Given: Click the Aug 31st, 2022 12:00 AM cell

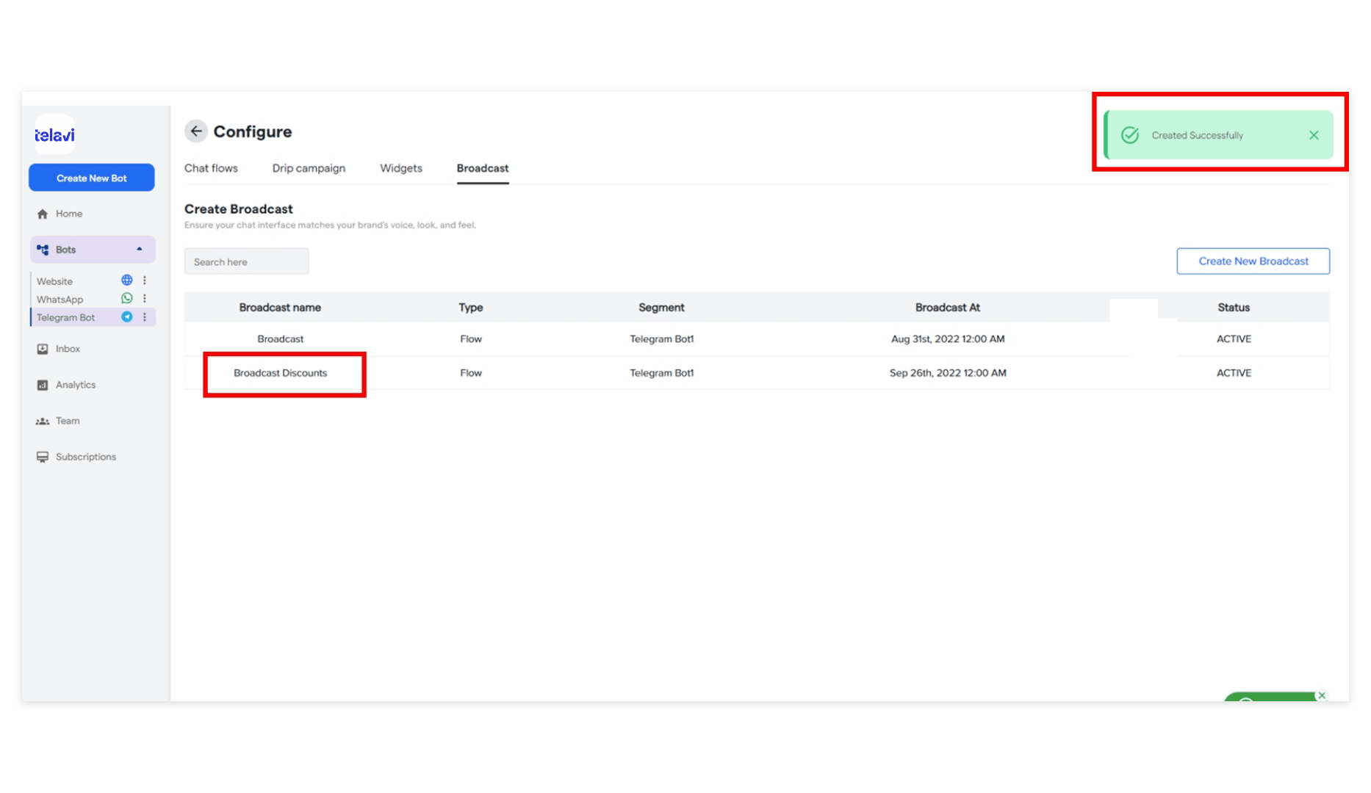Looking at the screenshot, I should click(948, 339).
